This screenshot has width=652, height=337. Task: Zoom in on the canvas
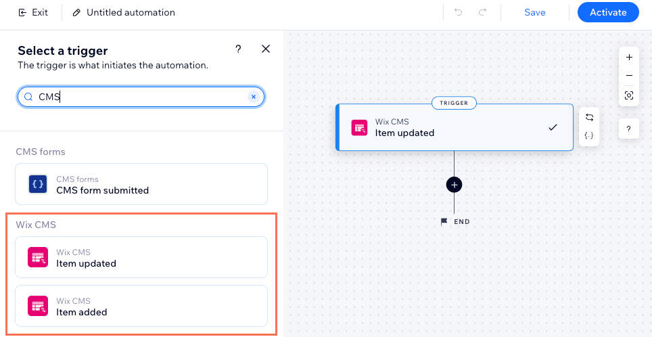(x=629, y=58)
